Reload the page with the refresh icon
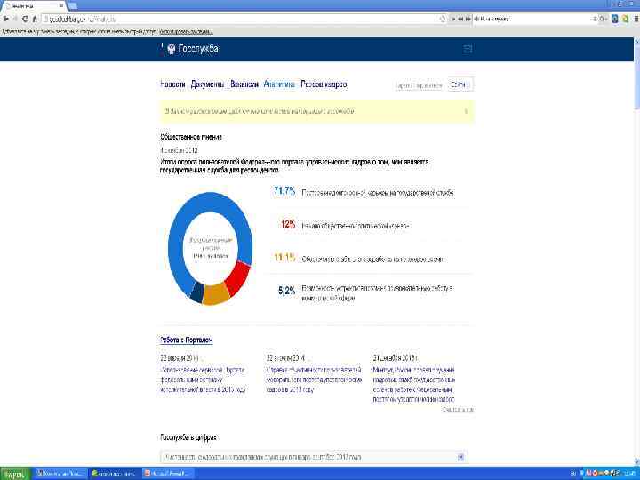The image size is (640, 480). (25, 19)
